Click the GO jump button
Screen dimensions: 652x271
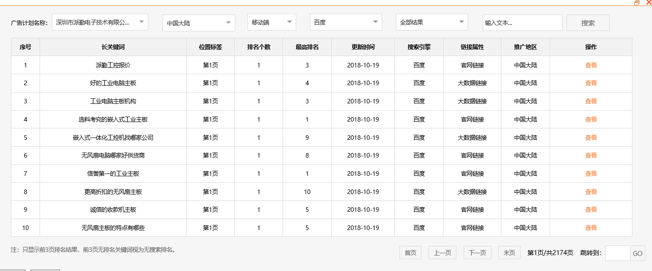(638, 253)
